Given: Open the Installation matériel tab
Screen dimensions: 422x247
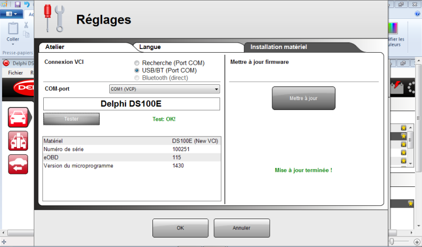Looking at the screenshot, I should (279, 47).
